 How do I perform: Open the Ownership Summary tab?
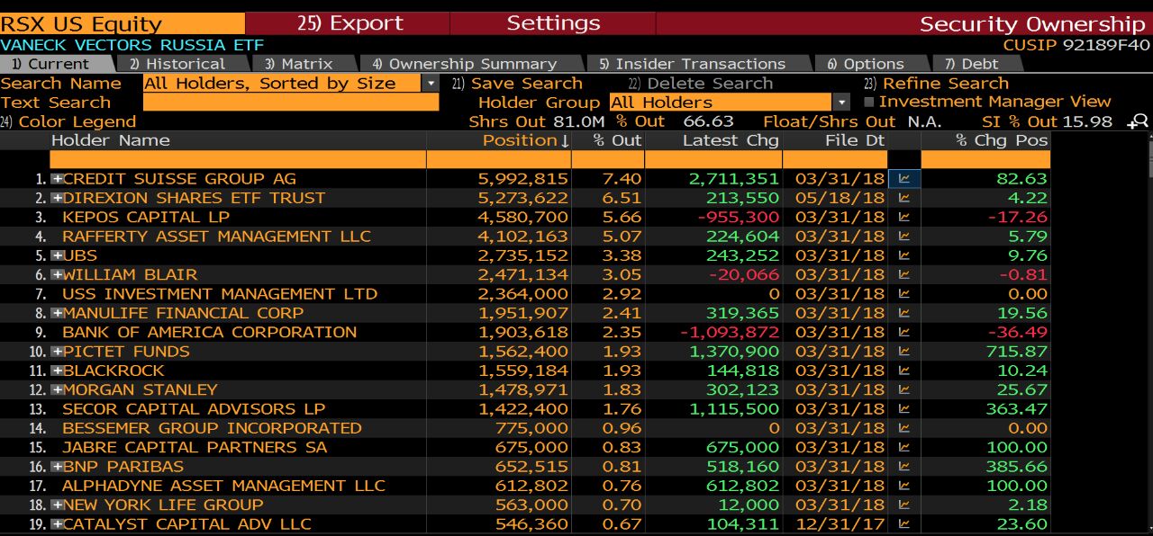pos(472,64)
